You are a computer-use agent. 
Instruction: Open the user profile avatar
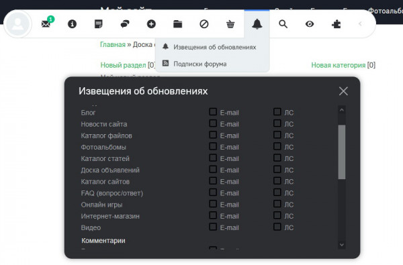tap(18, 24)
